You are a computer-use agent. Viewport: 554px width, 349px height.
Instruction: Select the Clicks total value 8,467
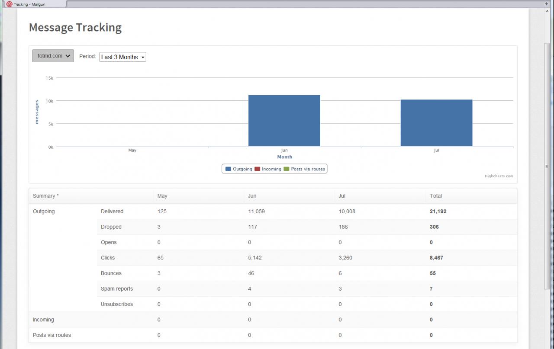click(436, 258)
